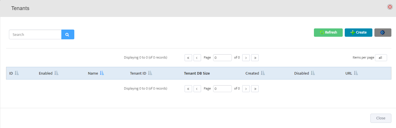Sort tenants by Disabled date

click(313, 73)
